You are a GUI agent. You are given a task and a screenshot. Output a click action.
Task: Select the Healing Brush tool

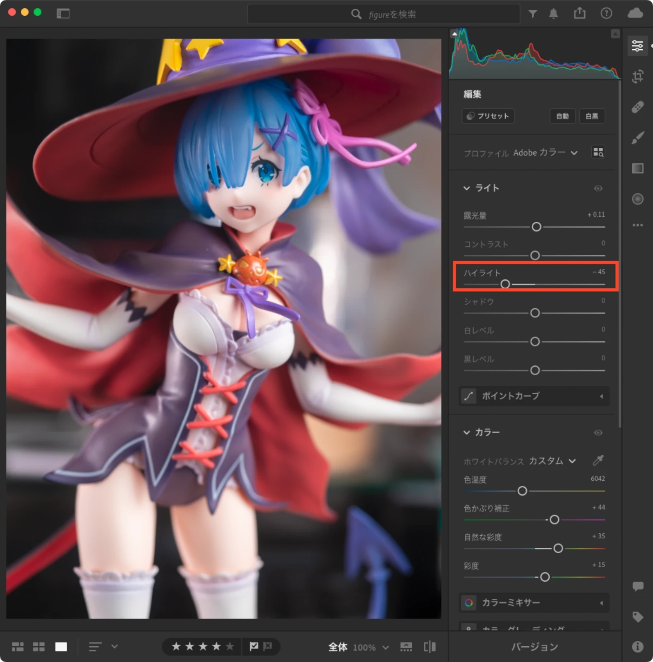[x=637, y=107]
